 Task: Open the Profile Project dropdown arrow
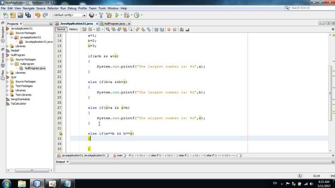(141, 15)
